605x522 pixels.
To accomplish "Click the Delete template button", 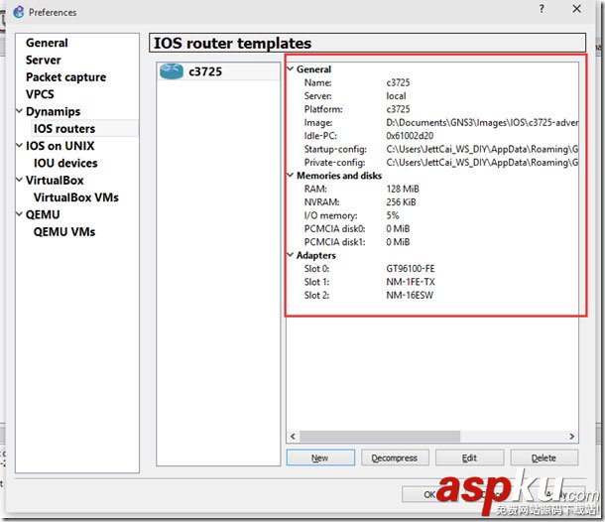I will 544,457.
